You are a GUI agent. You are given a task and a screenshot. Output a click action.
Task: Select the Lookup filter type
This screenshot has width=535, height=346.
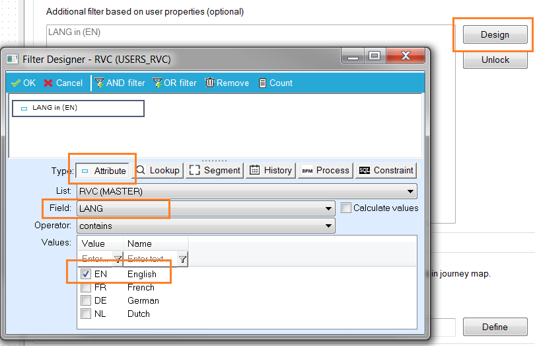[158, 171]
